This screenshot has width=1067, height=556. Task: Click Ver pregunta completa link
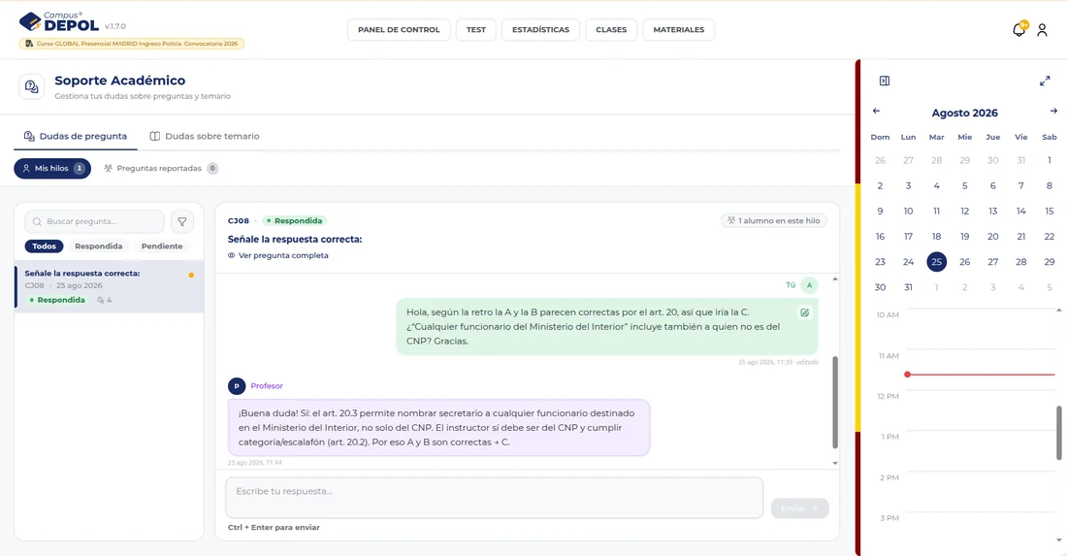[277, 255]
